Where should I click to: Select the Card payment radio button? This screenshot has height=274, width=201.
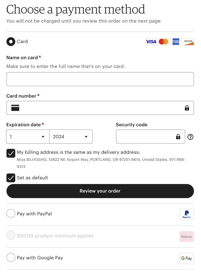11,42
